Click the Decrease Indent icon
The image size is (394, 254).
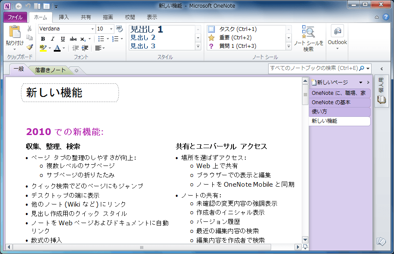coord(75,48)
